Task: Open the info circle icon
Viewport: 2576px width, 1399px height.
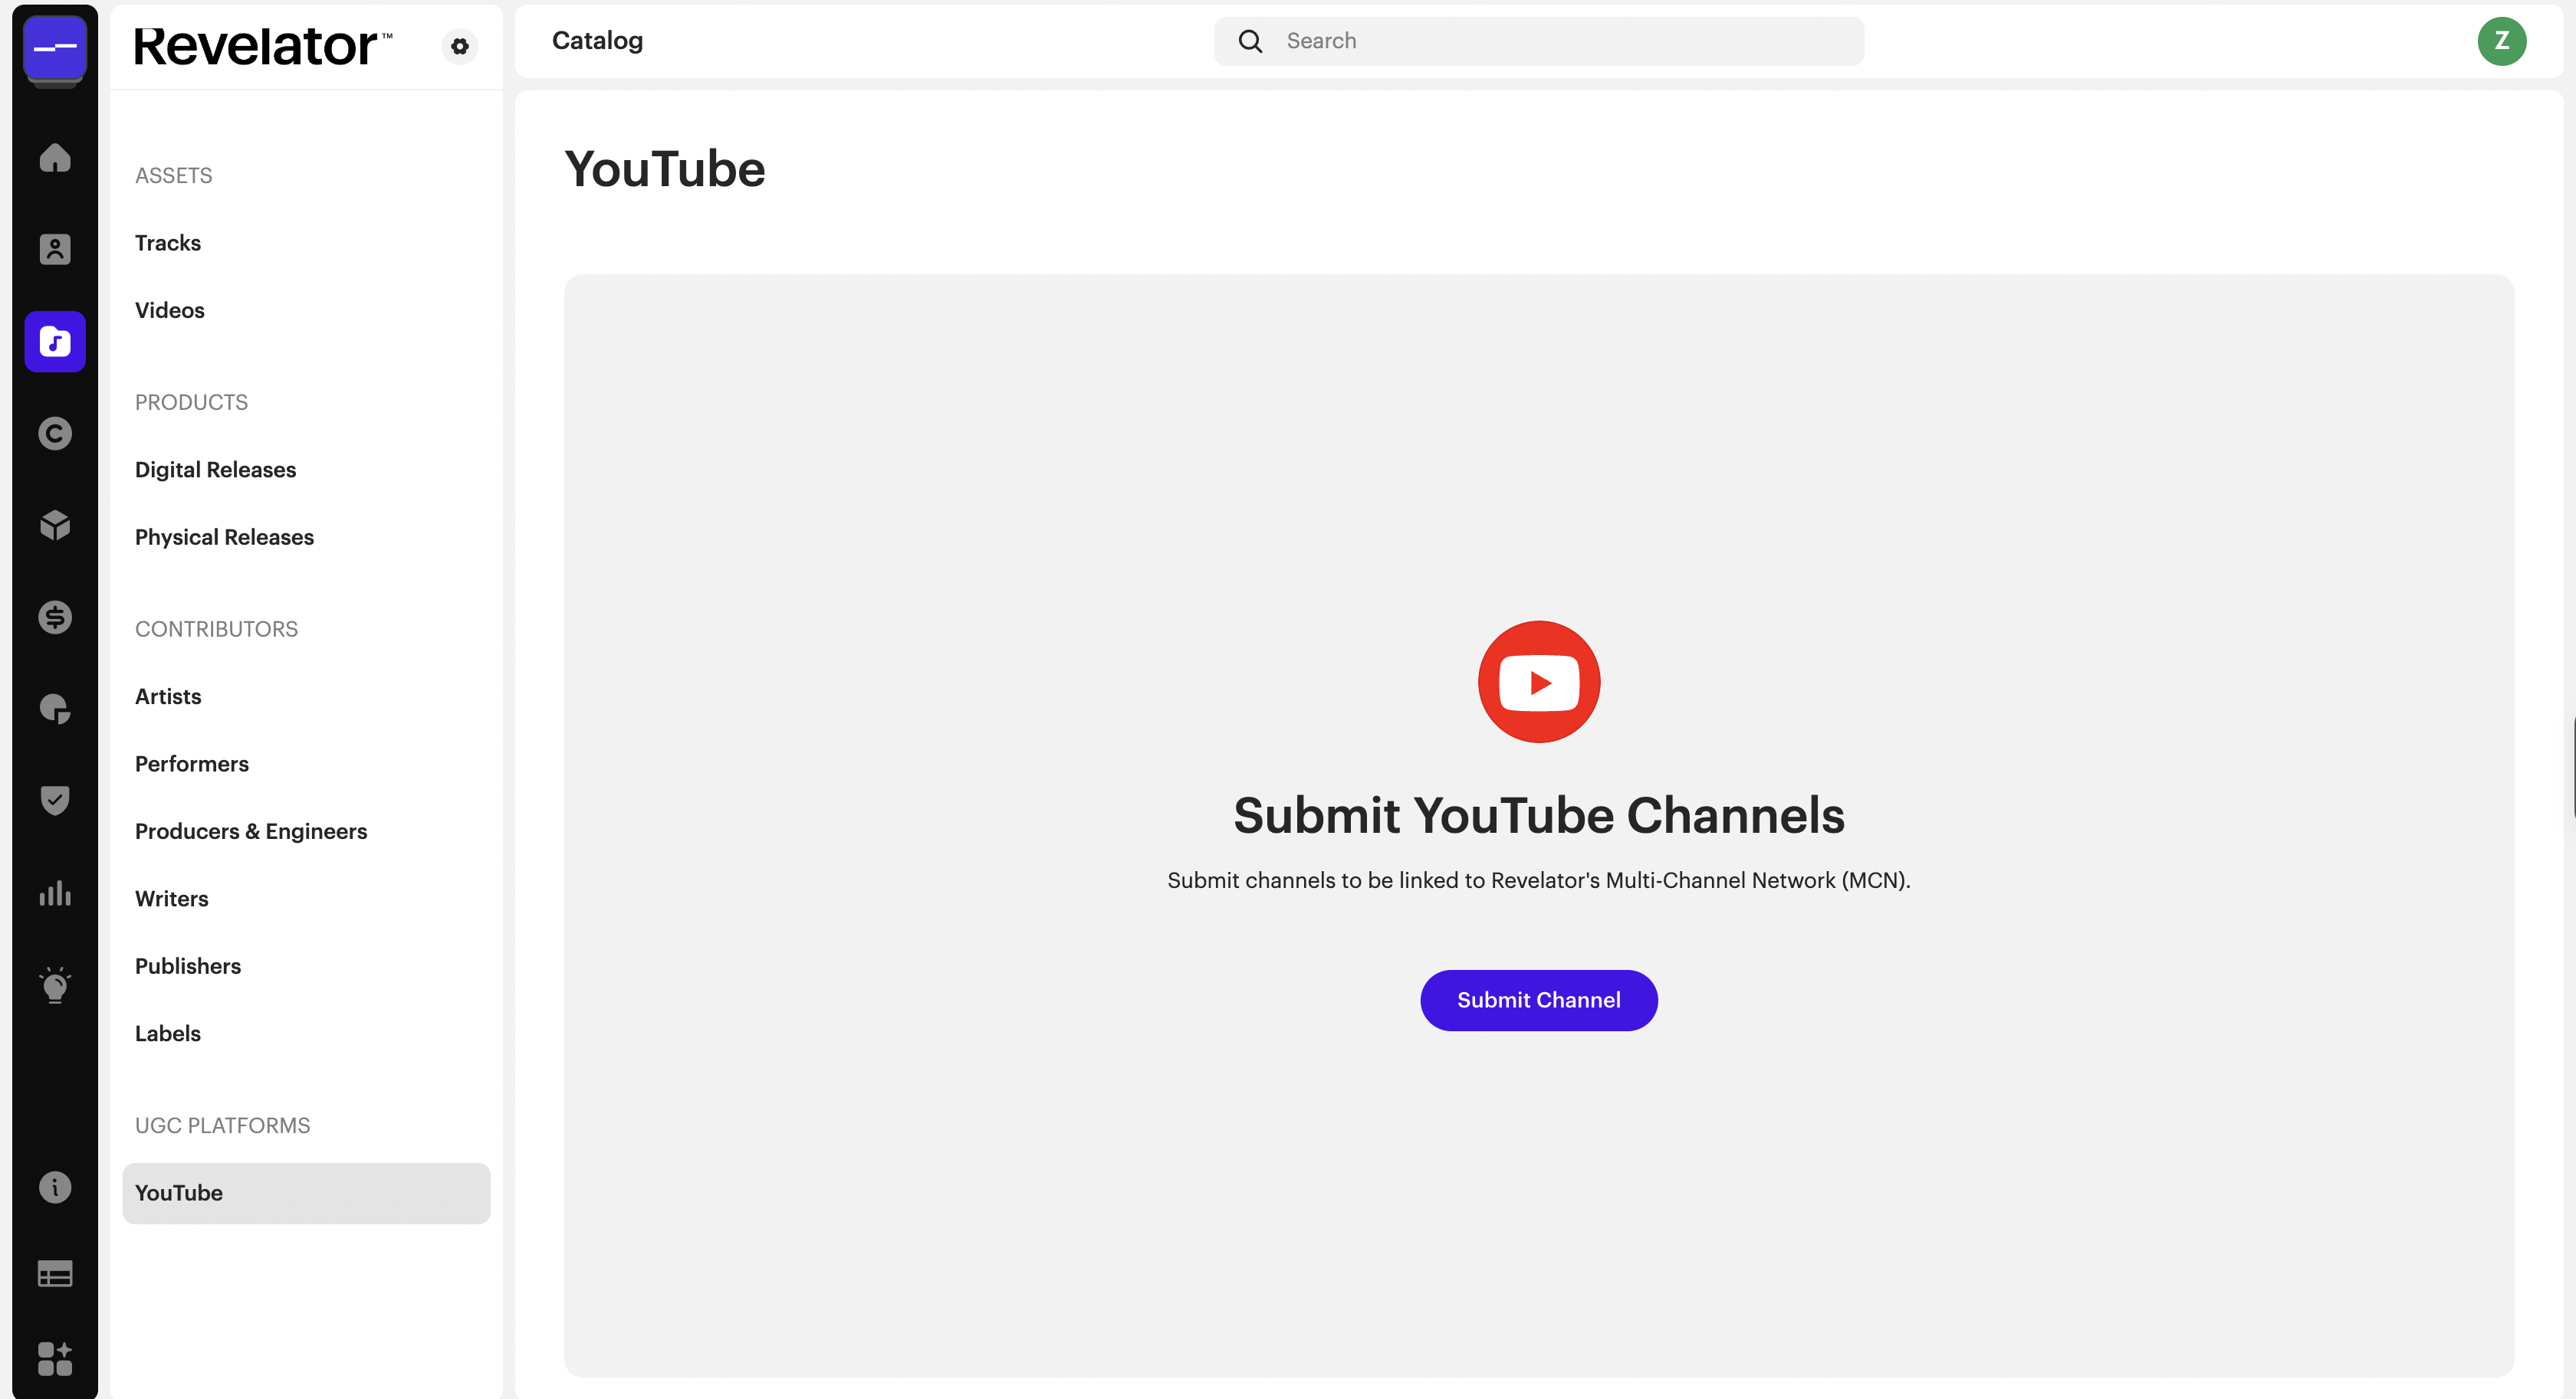Action: (55, 1187)
